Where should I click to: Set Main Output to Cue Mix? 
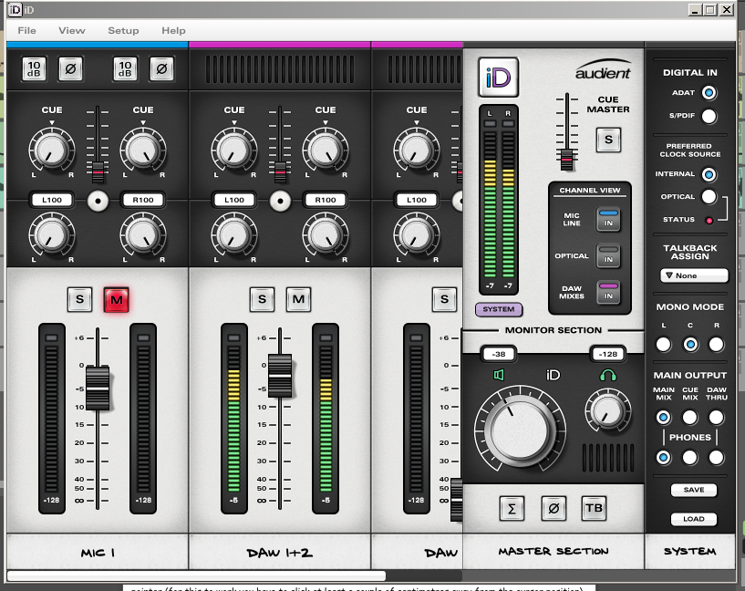click(x=690, y=418)
